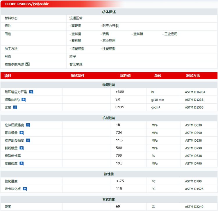Screen dimensions: 218x211
Task: Open the plus note icon for 拉伸屈服强度
Action: click(28, 125)
